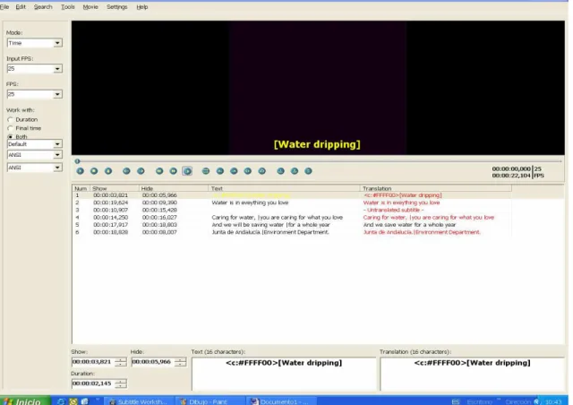Viewport: 573px width, 405px height.
Task: Open the Search menu
Action: [43, 7]
